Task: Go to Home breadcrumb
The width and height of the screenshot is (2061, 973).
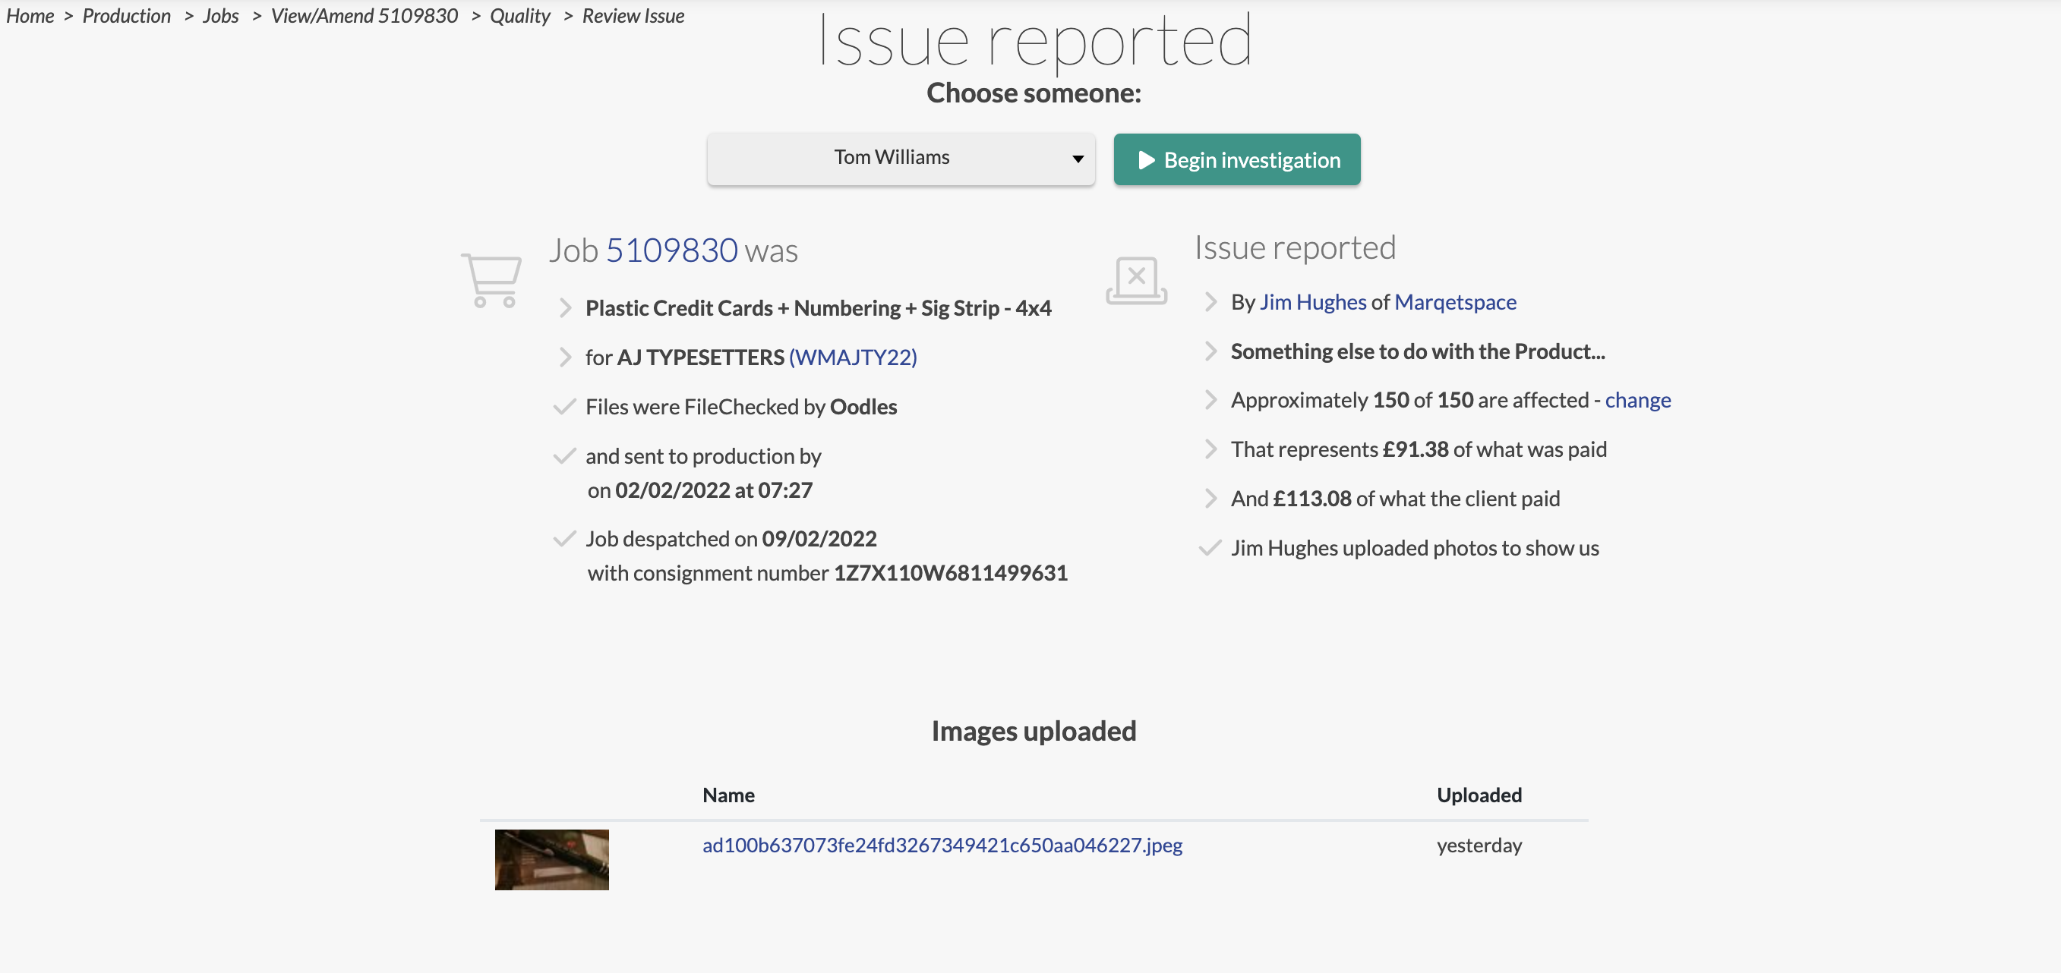Action: click(30, 16)
